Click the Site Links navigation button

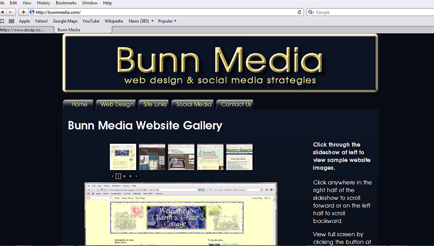point(154,104)
